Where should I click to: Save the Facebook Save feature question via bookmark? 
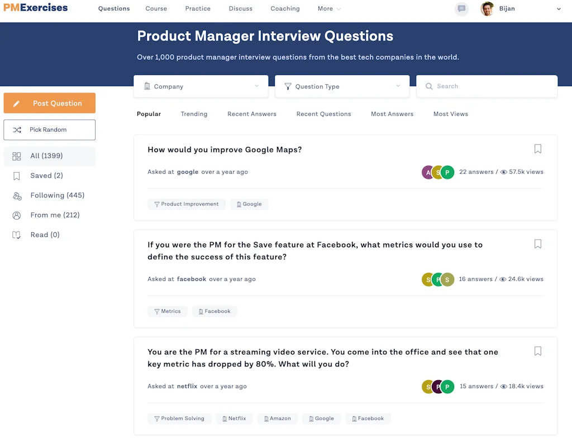[537, 244]
